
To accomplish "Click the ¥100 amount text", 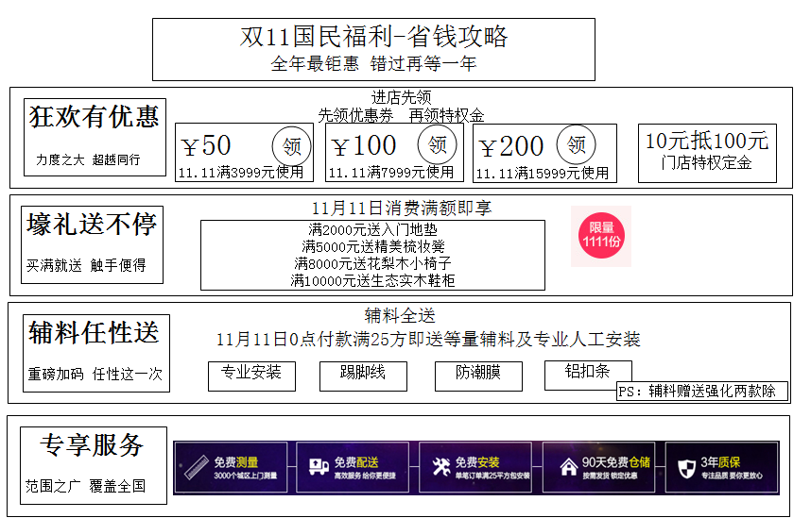I will pos(364,145).
